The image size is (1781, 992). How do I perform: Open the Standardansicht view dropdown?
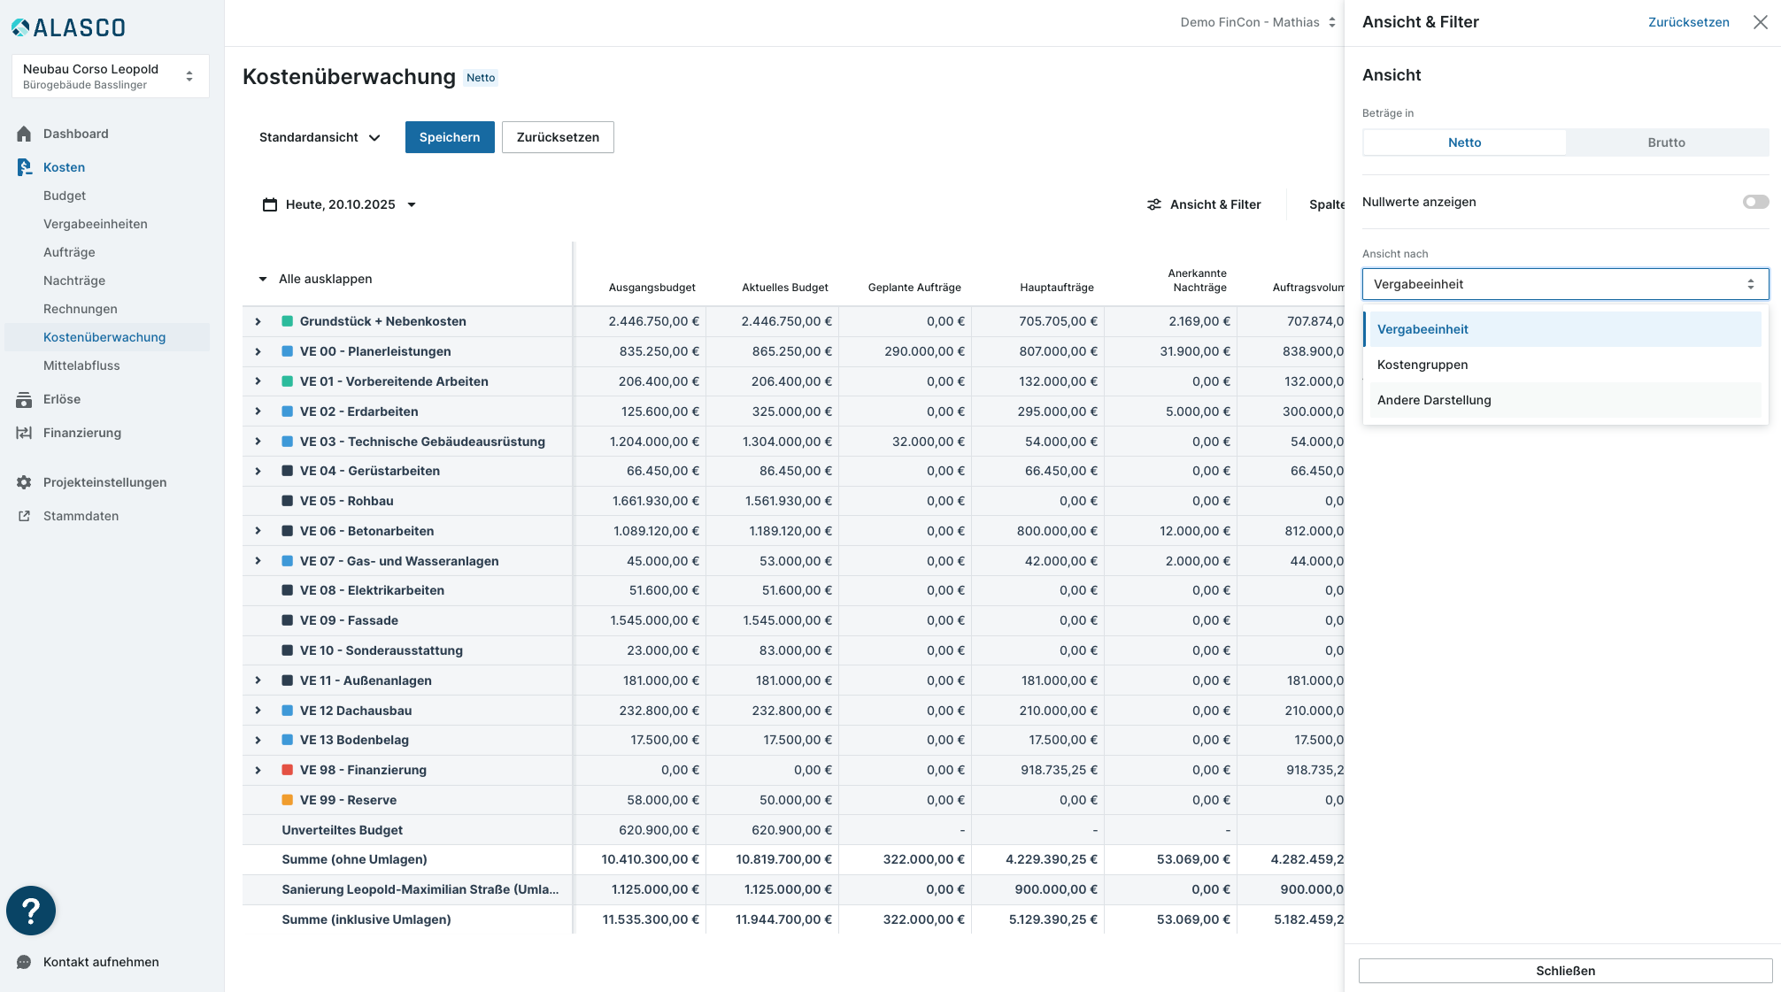tap(320, 137)
